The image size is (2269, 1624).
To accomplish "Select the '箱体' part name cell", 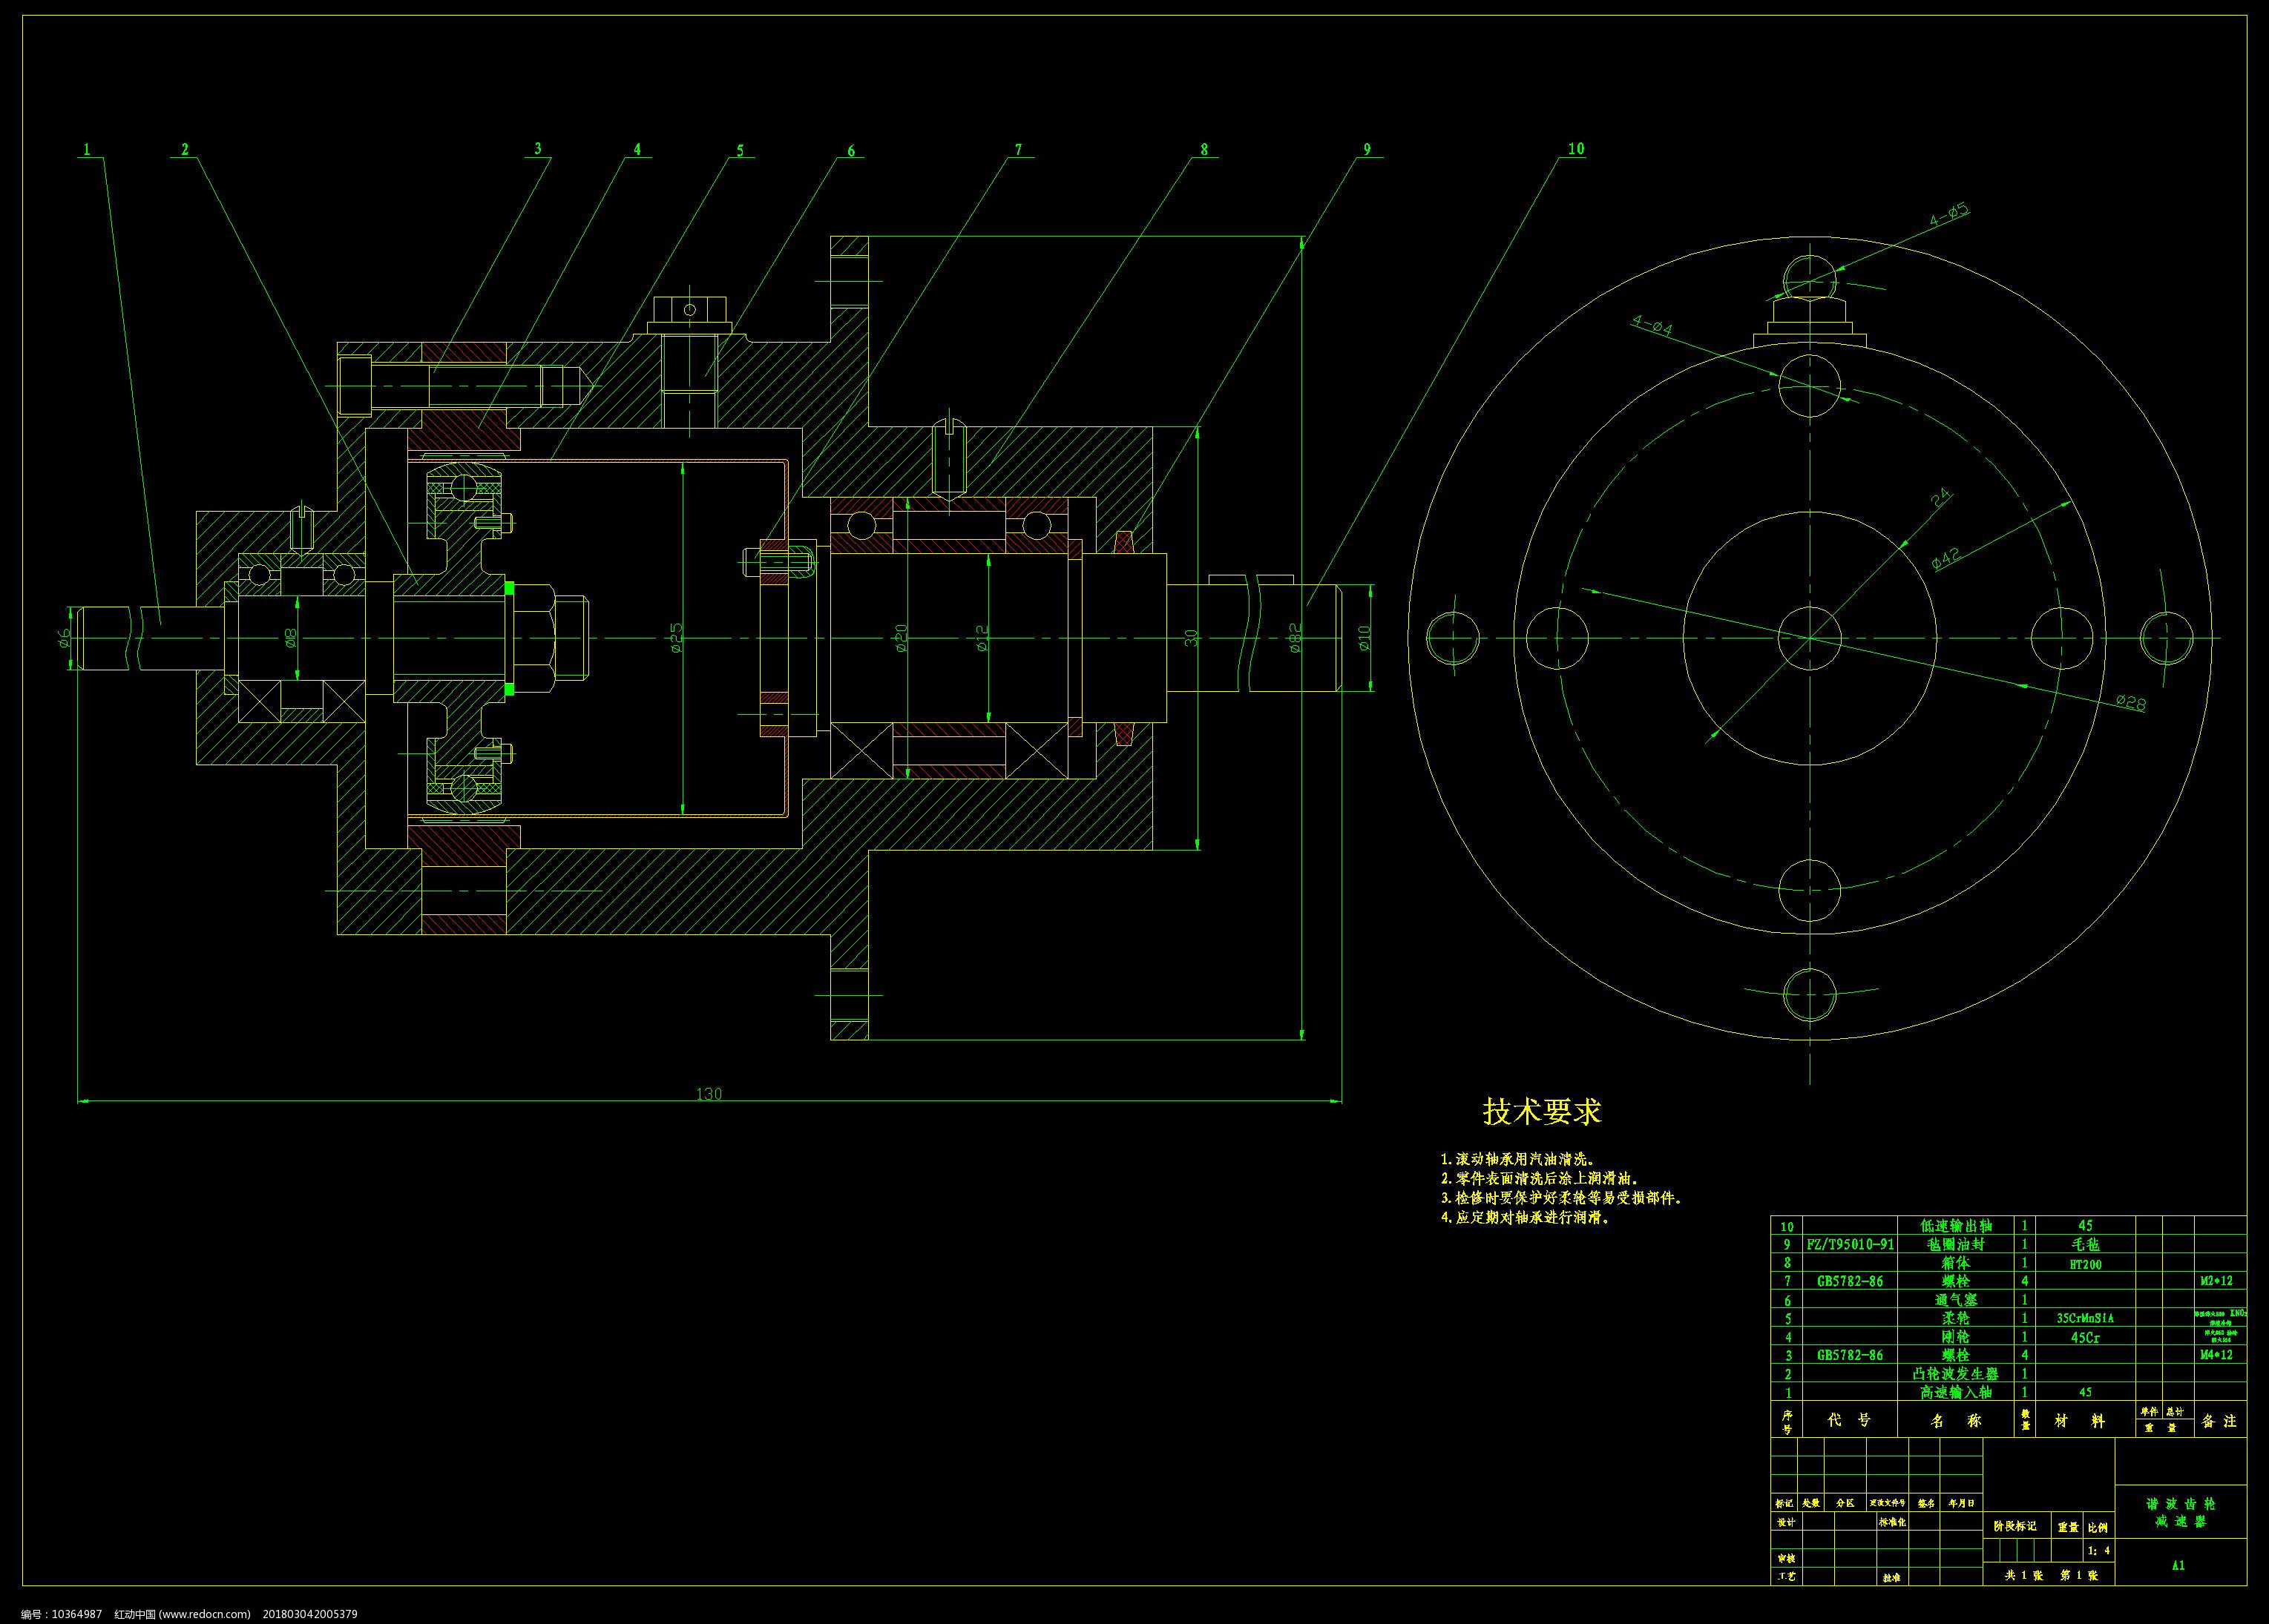I will tap(1956, 1263).
